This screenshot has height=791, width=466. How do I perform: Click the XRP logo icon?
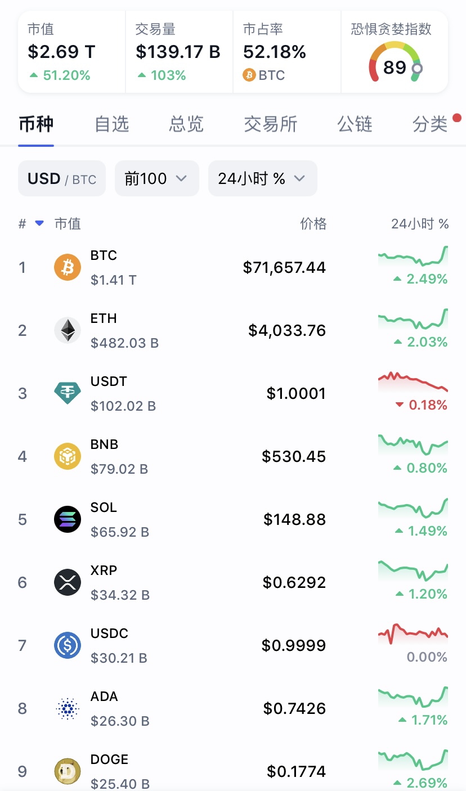click(x=68, y=582)
